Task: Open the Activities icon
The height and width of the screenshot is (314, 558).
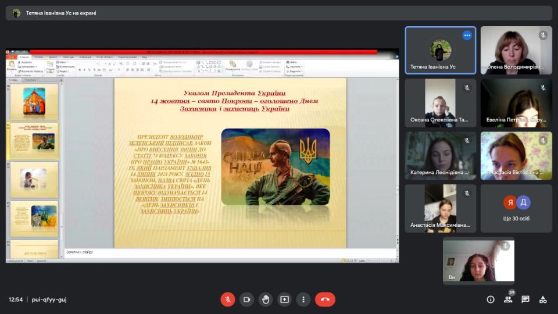Action: click(x=543, y=299)
